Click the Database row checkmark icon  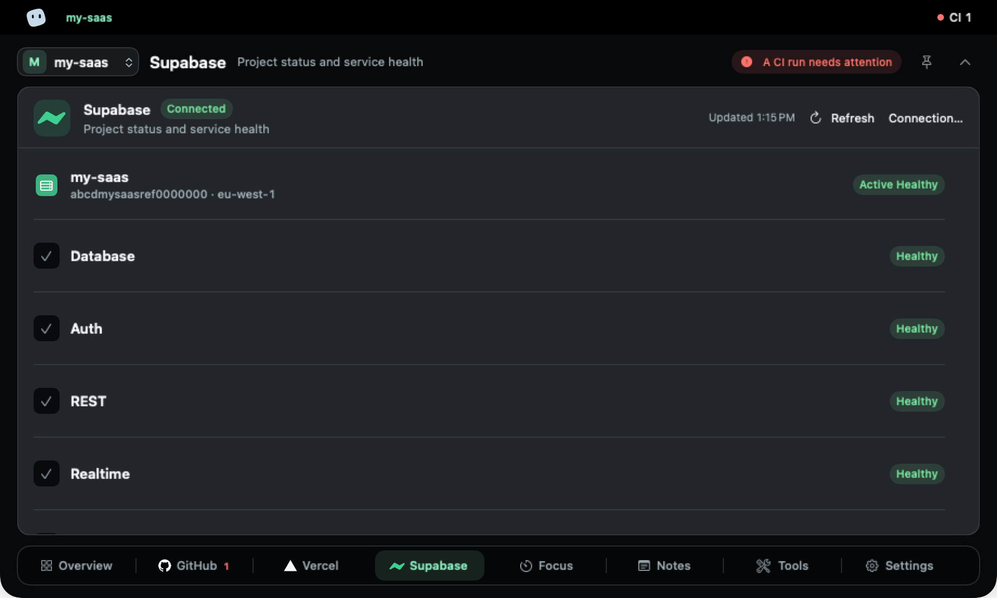47,256
